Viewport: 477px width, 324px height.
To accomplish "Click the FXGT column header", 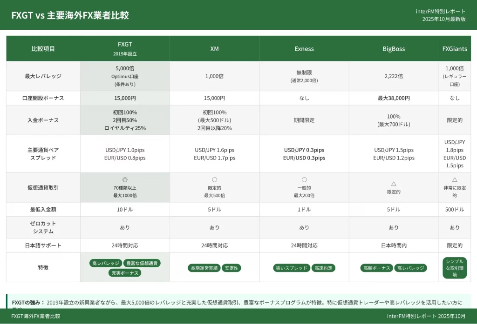I will pyautogui.click(x=125, y=48).
